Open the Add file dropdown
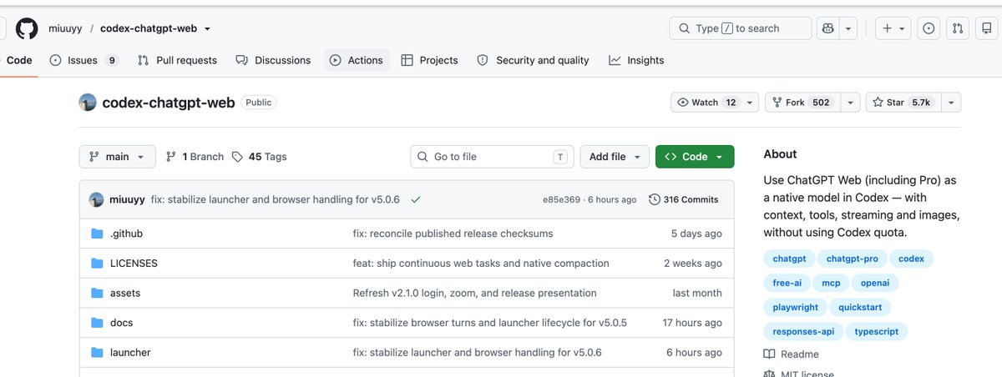 [615, 157]
